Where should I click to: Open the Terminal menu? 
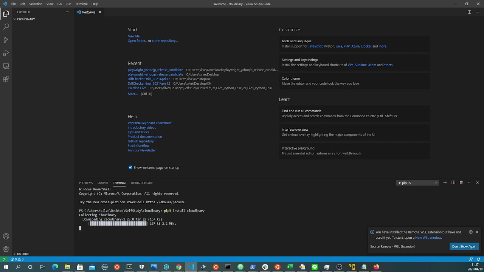click(x=81, y=4)
